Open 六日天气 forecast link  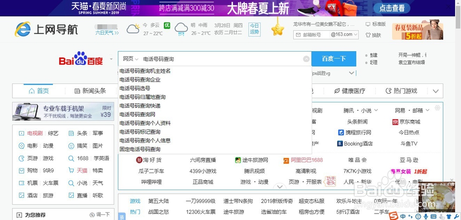(107, 33)
